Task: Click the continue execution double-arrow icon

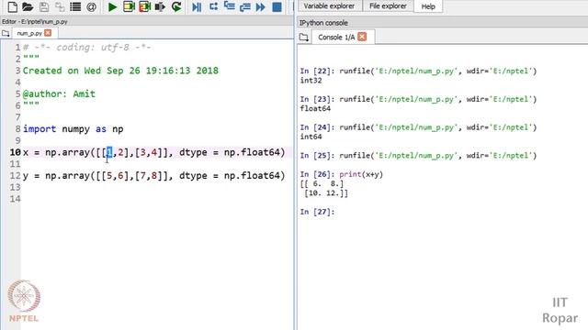Action: (x=261, y=6)
